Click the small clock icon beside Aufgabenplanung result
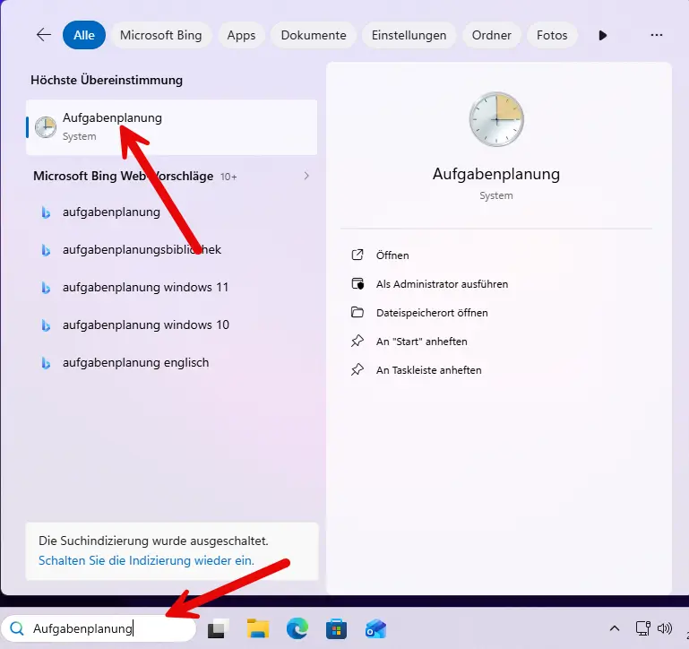This screenshot has height=649, width=689. (x=46, y=127)
